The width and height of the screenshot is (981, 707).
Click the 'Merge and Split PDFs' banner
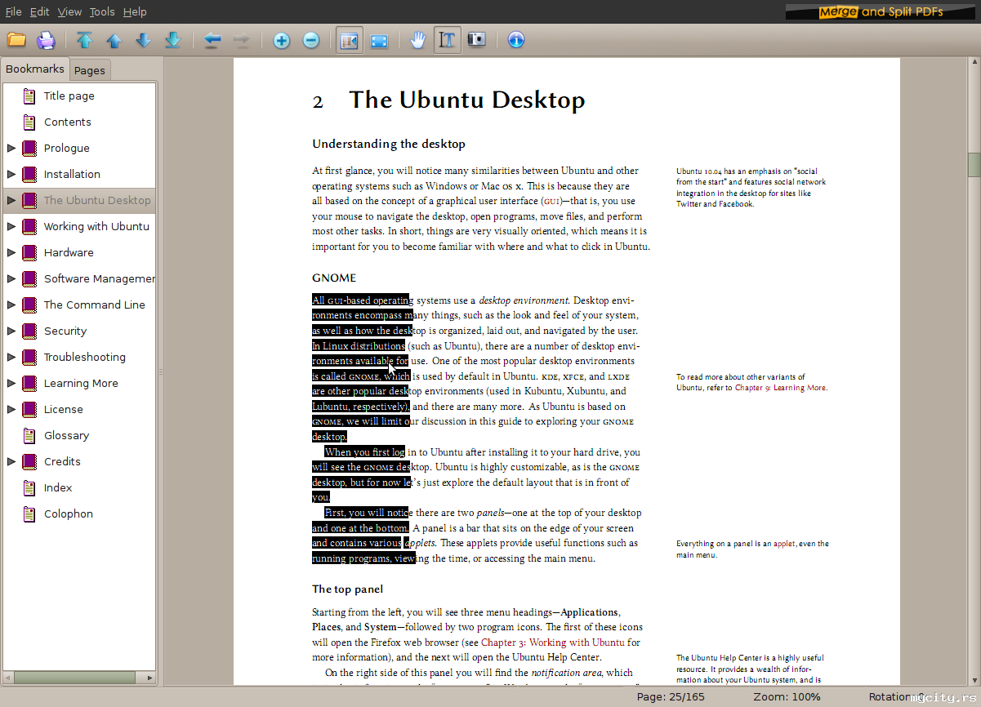click(881, 11)
